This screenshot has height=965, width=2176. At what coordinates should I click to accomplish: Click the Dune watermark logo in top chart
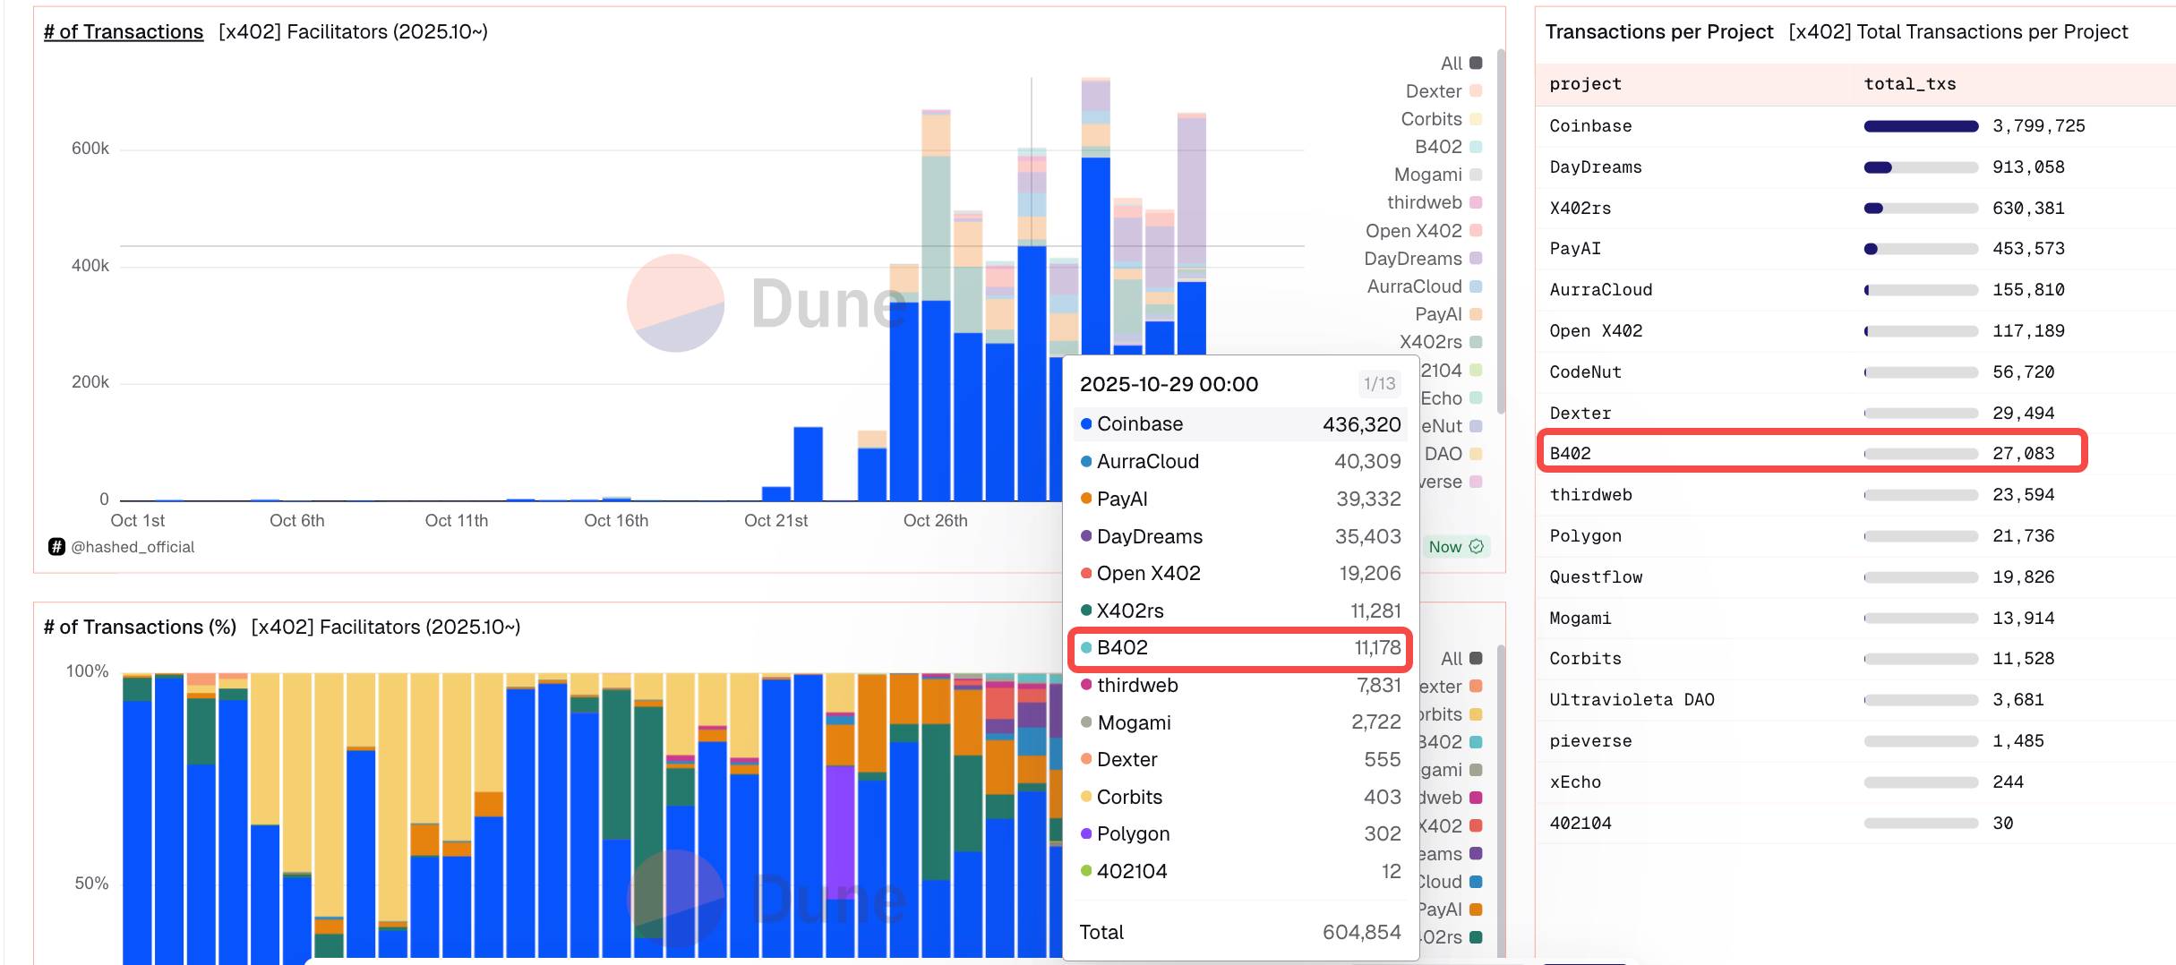676,303
